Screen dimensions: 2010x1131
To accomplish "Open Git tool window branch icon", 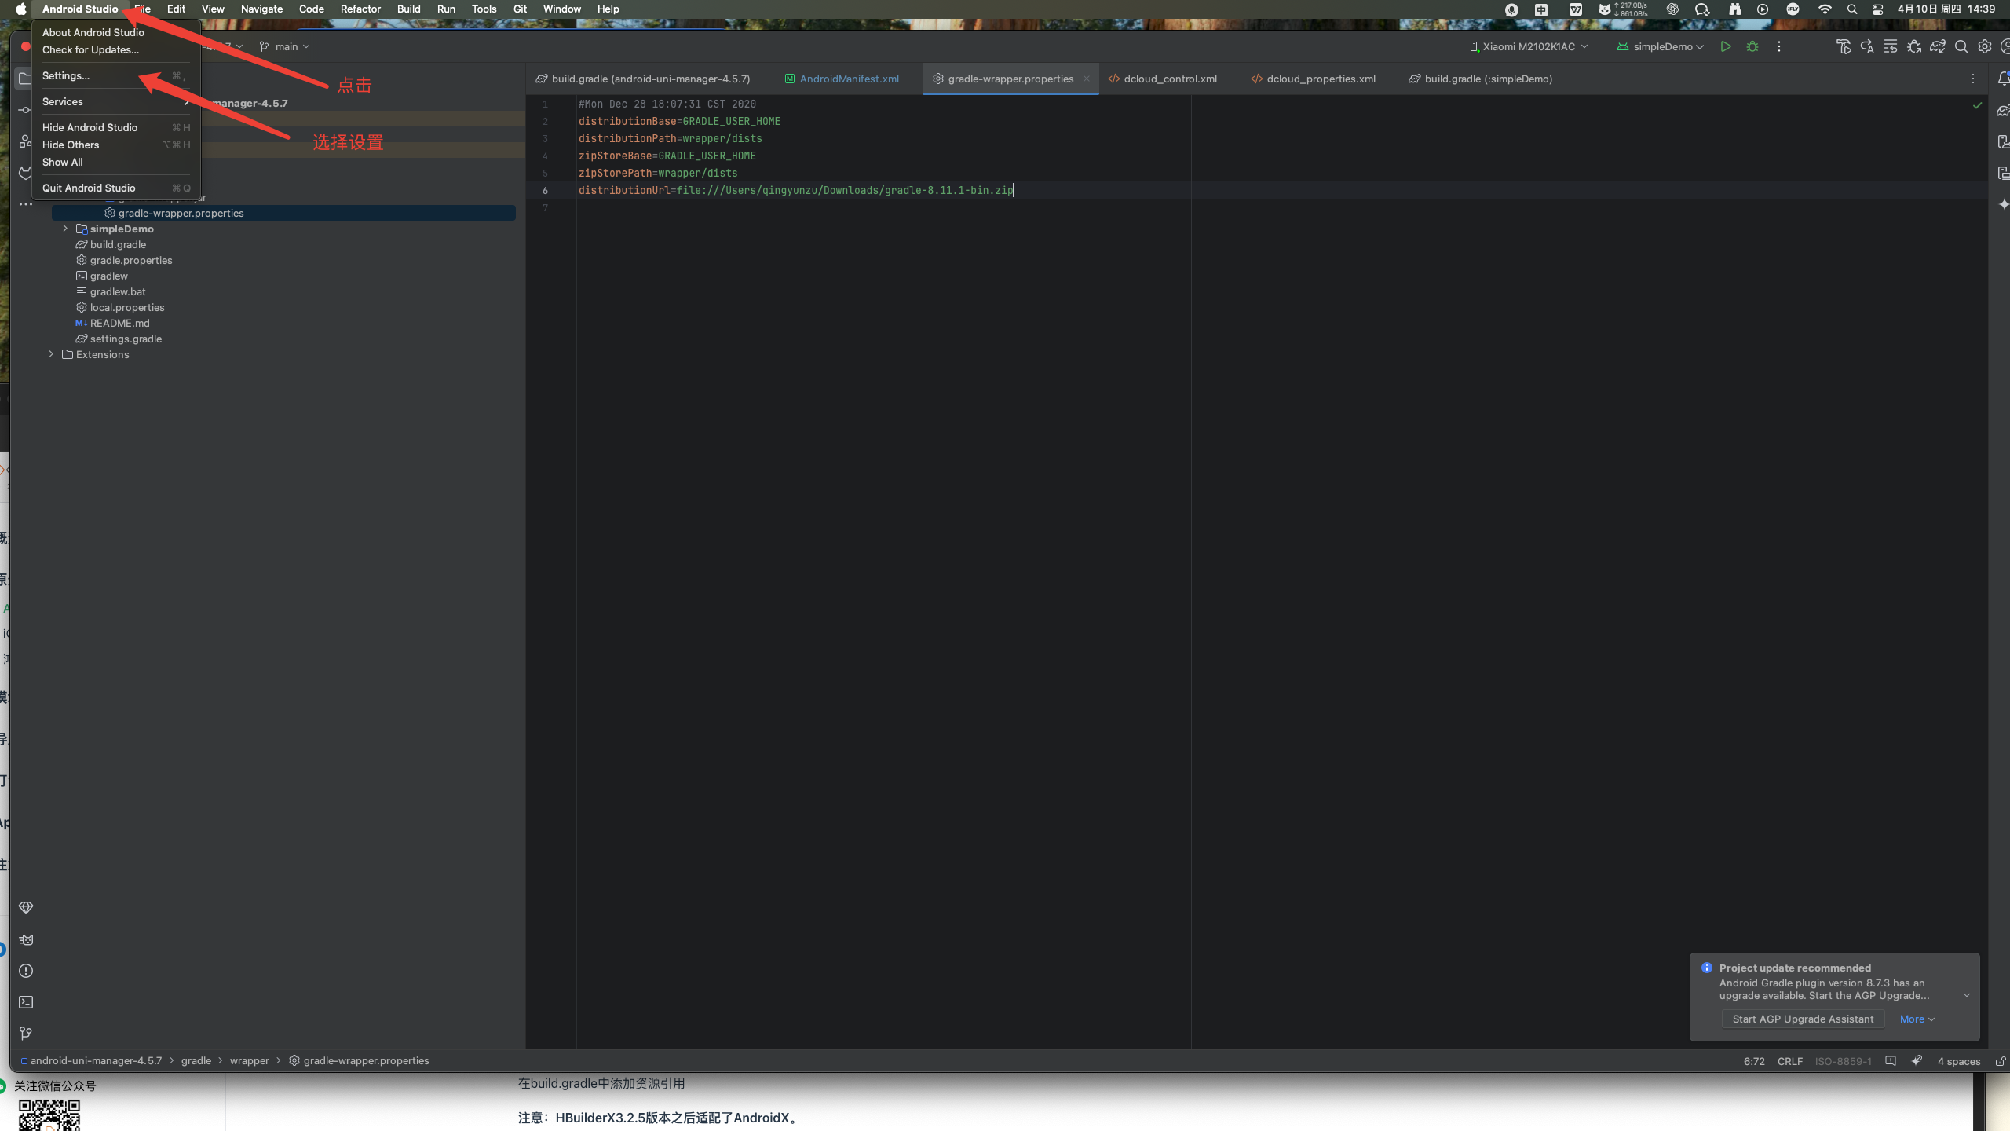I will click(25, 1034).
